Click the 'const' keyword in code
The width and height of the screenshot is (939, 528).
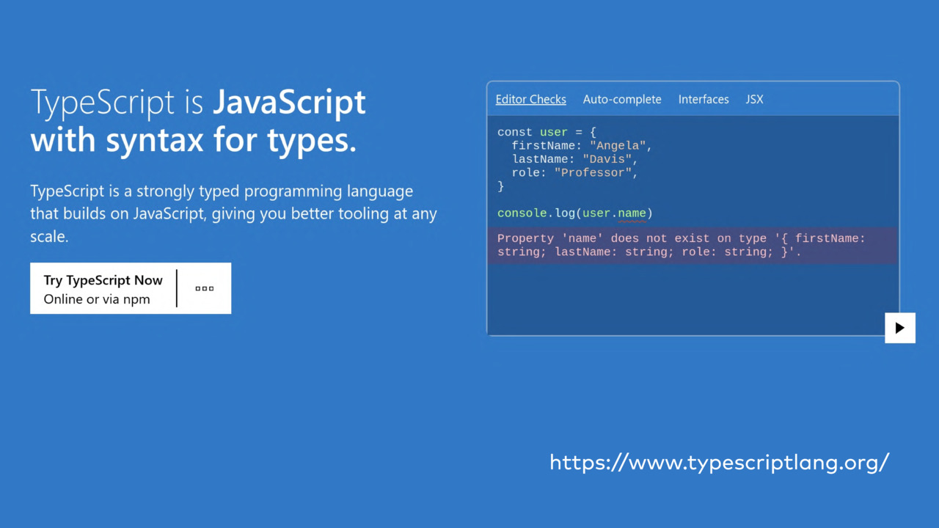(515, 133)
